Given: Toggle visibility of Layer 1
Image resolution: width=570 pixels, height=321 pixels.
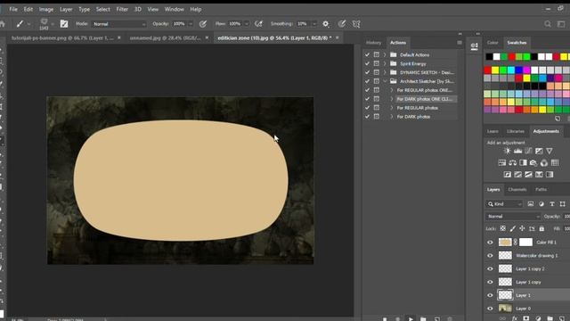Looking at the screenshot, I should [x=490, y=295].
